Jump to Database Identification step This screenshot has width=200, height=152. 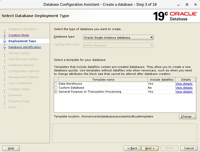tap(25, 47)
